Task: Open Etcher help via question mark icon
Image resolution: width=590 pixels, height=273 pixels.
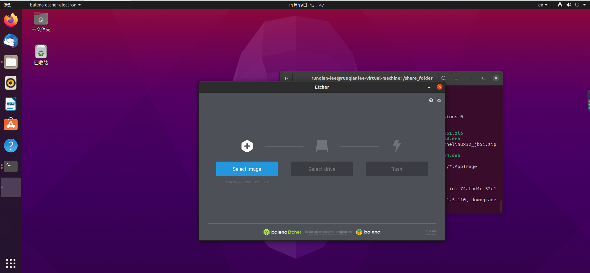Action: click(431, 100)
